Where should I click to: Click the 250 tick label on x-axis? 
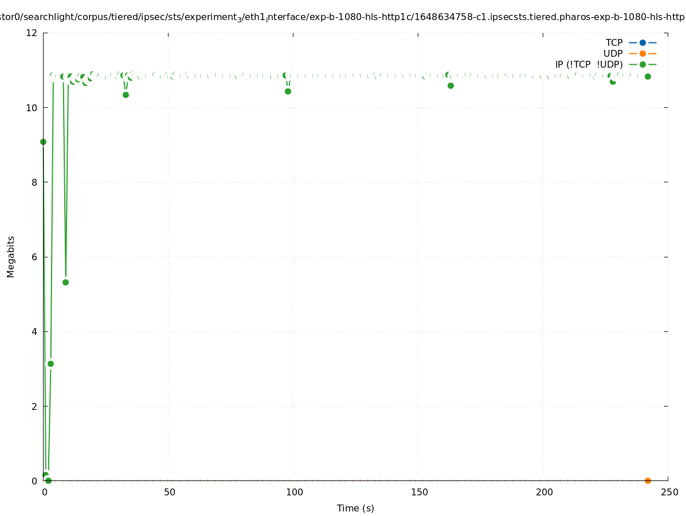pos(669,492)
